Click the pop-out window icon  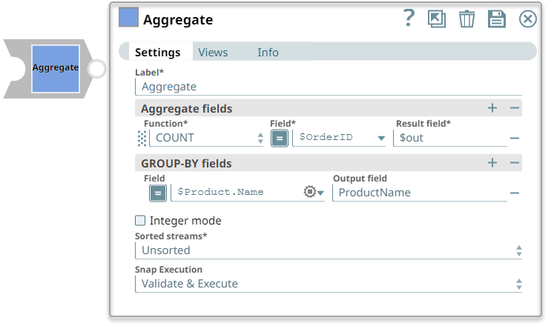click(437, 19)
